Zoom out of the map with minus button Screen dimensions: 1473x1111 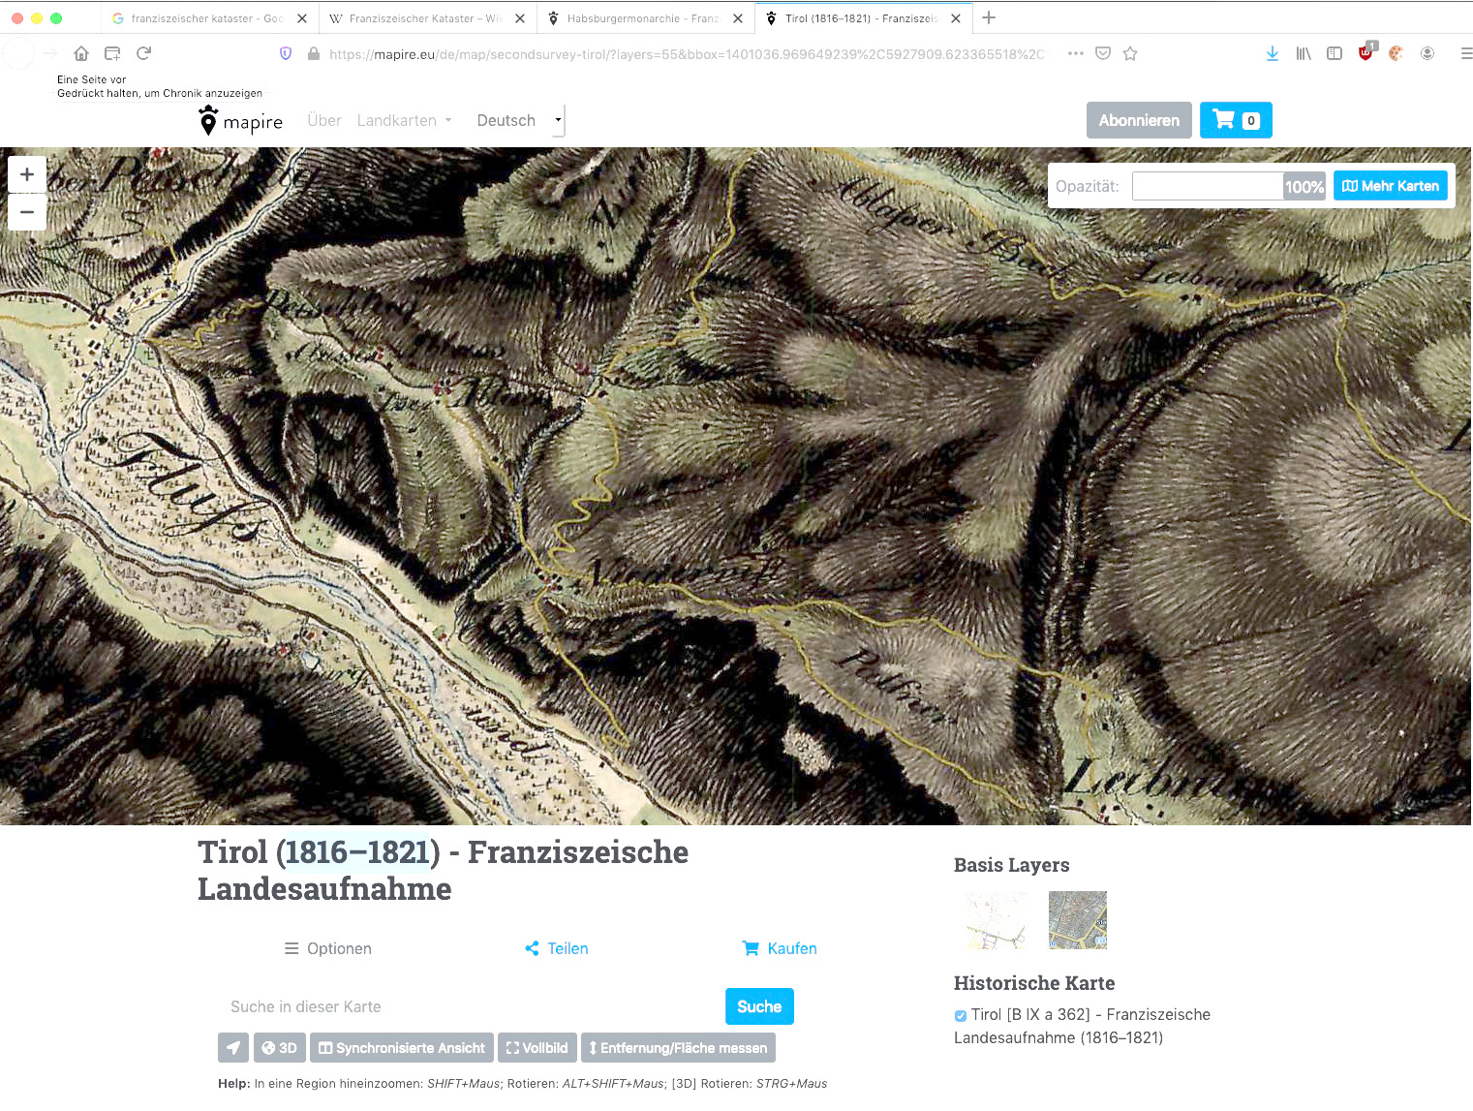click(27, 212)
